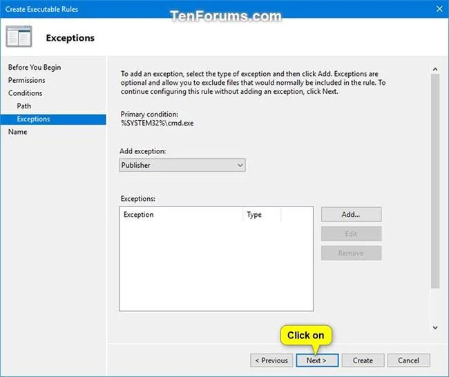Click the Next button
Viewport: 449px width, 377px height.
(317, 360)
